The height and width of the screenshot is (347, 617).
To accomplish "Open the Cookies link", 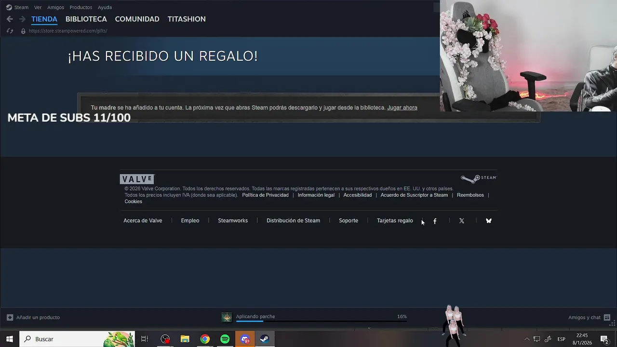I will (134, 201).
